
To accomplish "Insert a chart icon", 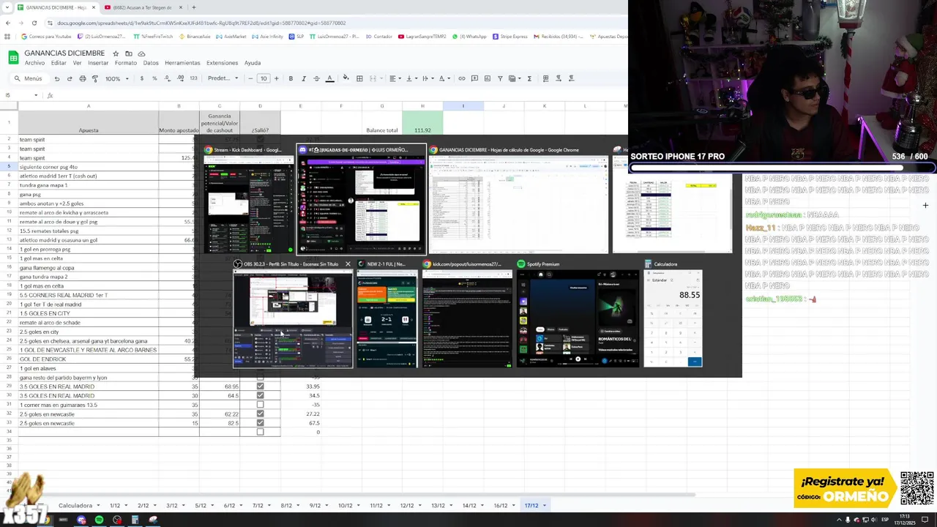I will pos(488,78).
